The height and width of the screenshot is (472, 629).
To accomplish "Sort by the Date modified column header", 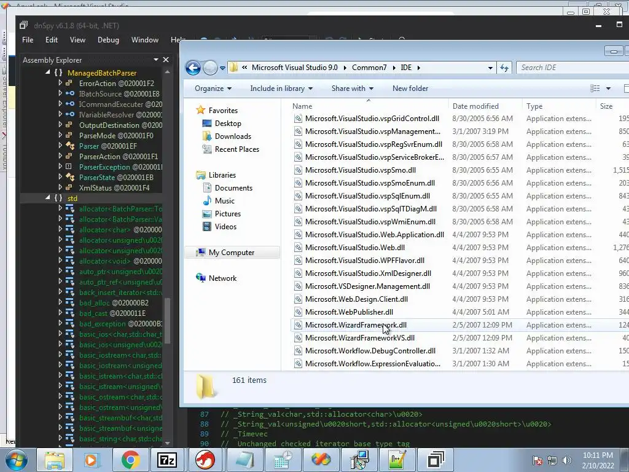I will click(475, 106).
